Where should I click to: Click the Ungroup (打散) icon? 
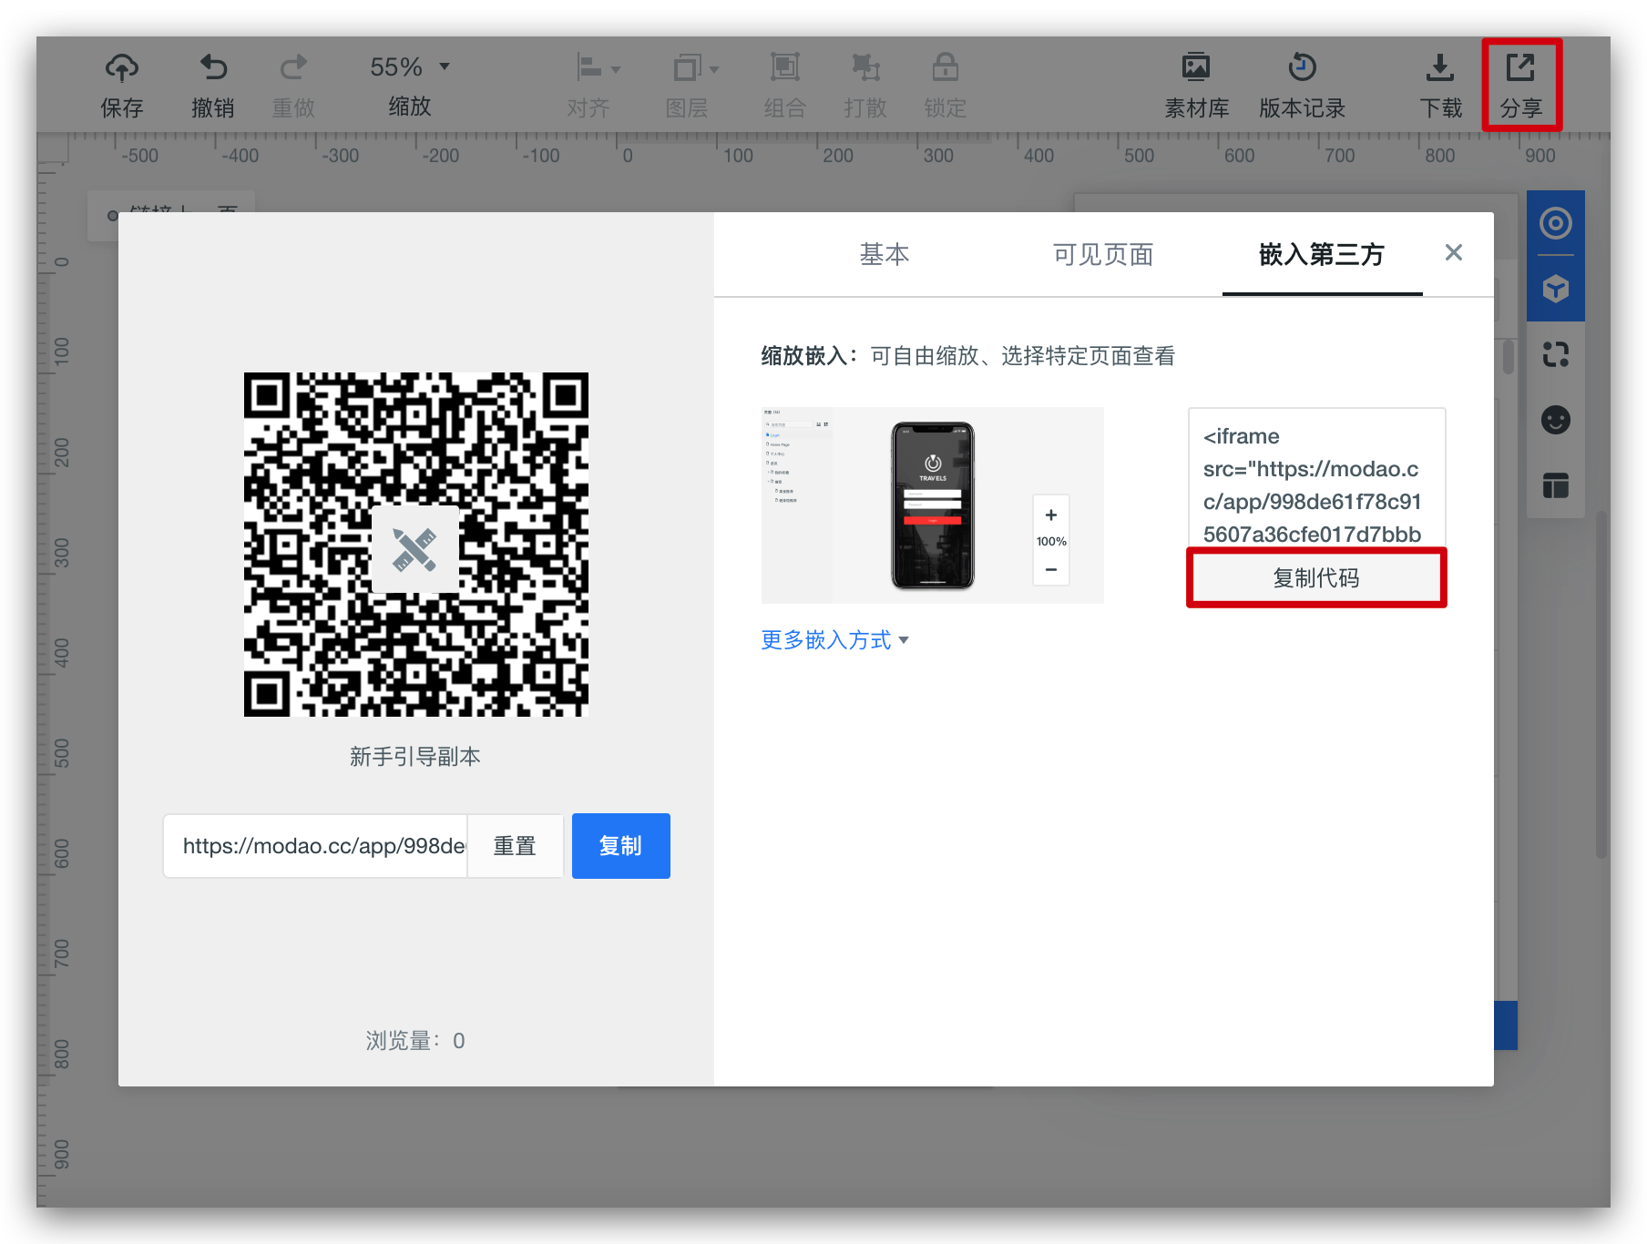pyautogui.click(x=865, y=67)
